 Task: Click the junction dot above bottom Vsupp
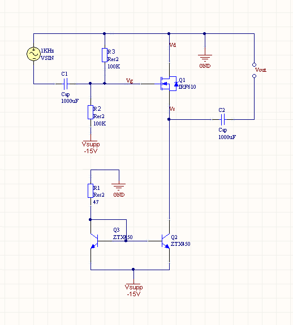(x=133, y=269)
